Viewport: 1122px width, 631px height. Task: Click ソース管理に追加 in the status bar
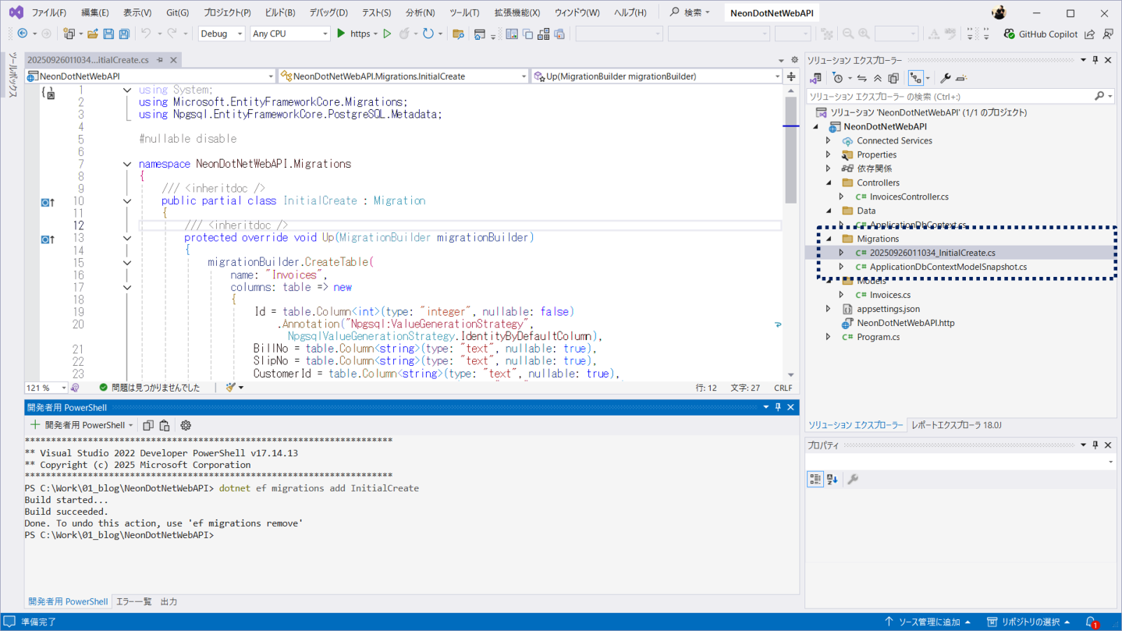coord(928,622)
